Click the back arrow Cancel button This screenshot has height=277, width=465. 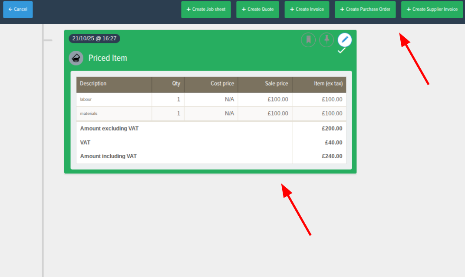[18, 9]
